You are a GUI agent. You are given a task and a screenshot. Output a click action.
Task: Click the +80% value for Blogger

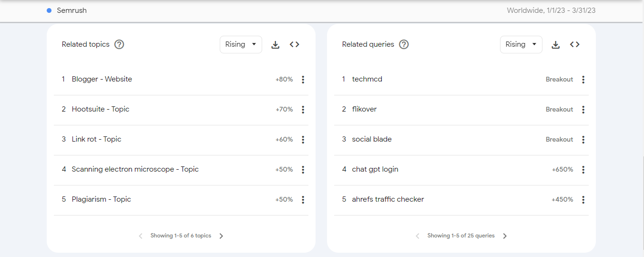[x=284, y=80]
